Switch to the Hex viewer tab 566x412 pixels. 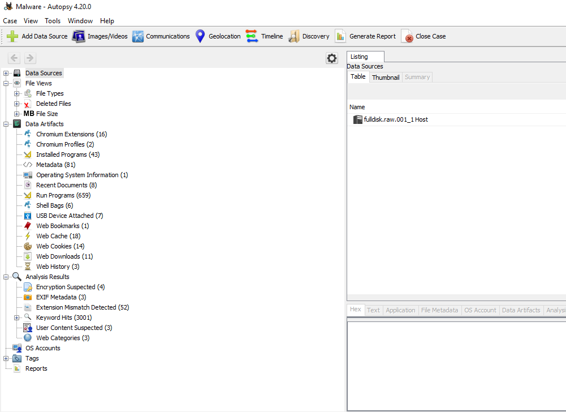[x=356, y=310]
